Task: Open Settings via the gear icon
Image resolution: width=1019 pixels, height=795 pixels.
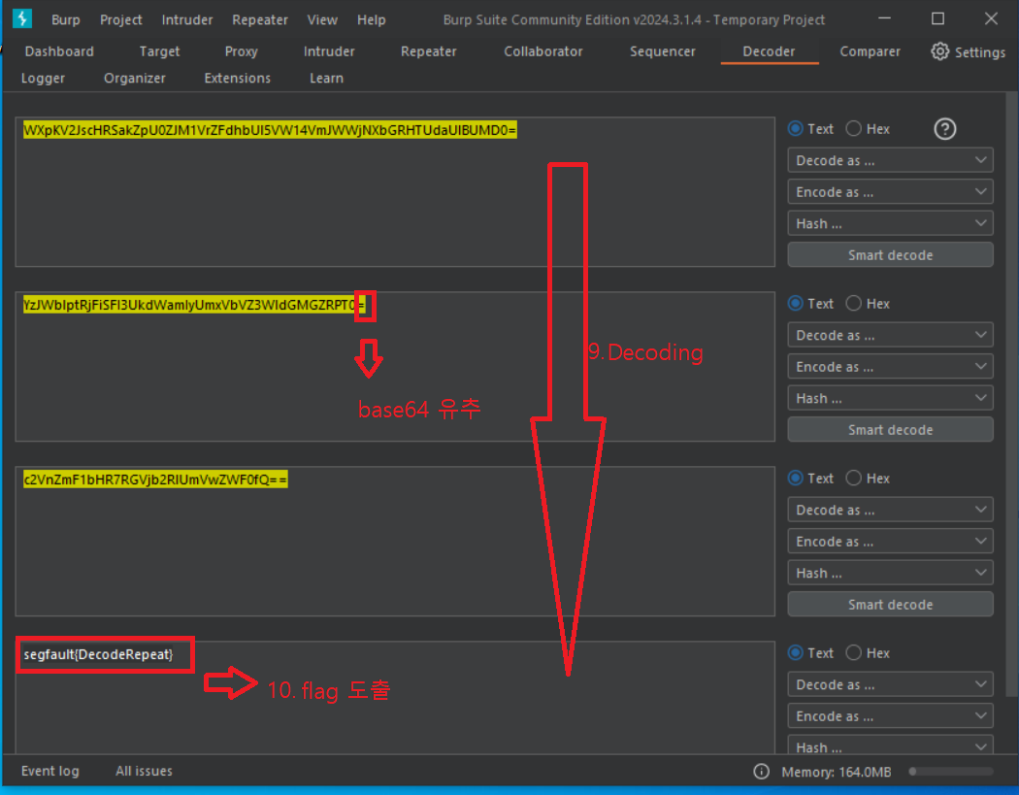Action: [x=939, y=51]
